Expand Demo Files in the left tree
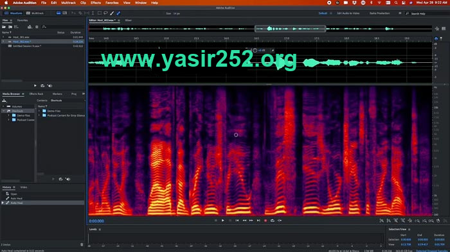The width and height of the screenshot is (450, 252). (8, 115)
